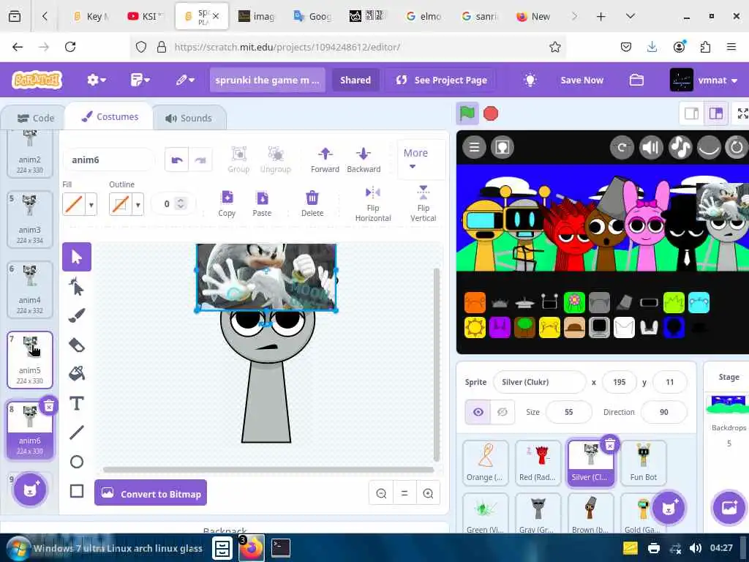Choose a new sprite button
Screen dimensions: 749x562
pos(669,507)
